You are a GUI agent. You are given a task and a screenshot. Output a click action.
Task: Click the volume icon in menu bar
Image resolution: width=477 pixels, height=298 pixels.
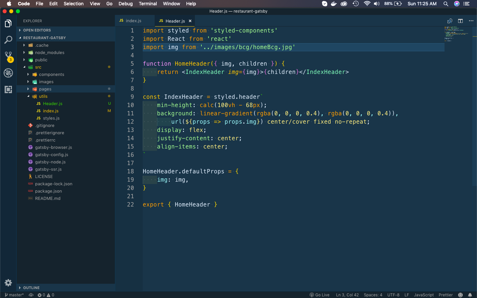coord(377,4)
